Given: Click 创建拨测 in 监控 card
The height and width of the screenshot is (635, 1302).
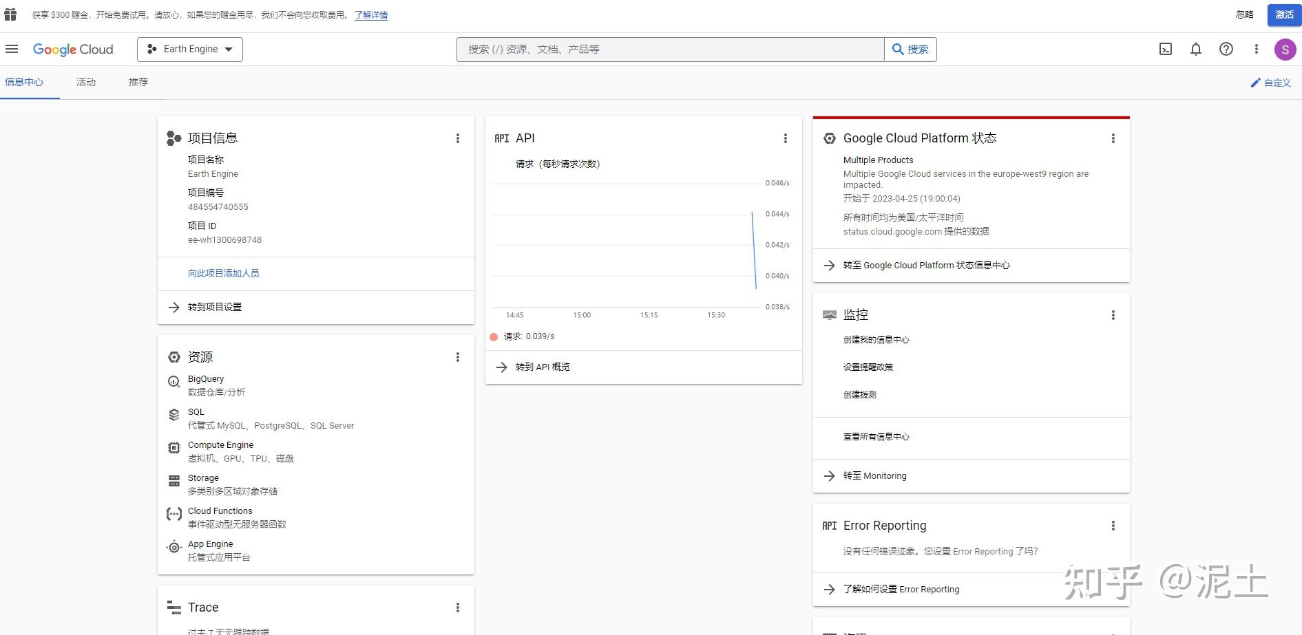Looking at the screenshot, I should pos(860,395).
